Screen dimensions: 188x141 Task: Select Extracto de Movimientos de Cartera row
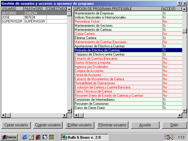pos(128,79)
